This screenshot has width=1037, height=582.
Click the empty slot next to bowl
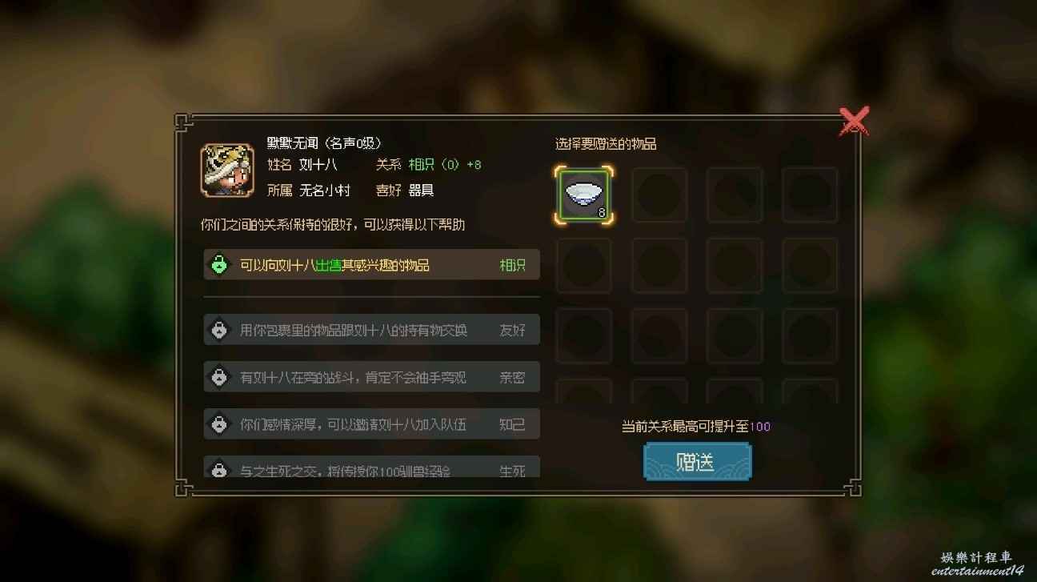point(659,195)
